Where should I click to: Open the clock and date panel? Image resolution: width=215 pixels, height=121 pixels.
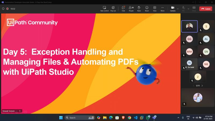click(208, 118)
